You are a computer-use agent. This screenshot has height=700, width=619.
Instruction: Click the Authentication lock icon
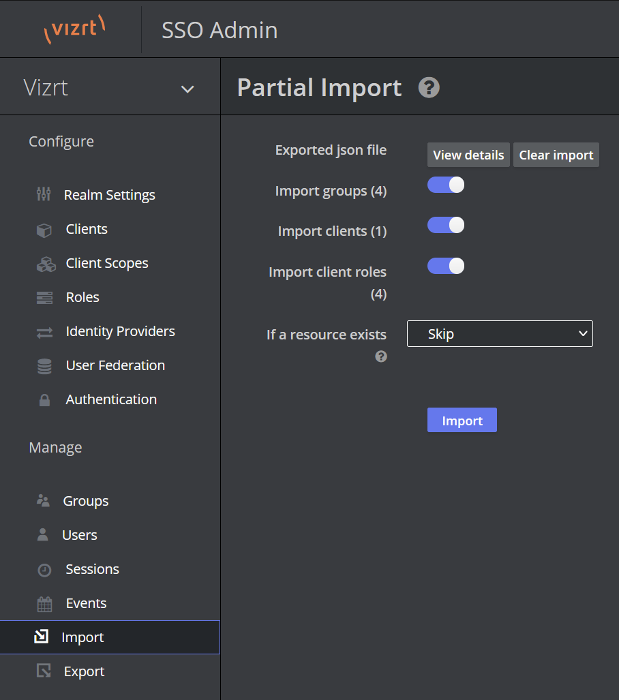44,400
